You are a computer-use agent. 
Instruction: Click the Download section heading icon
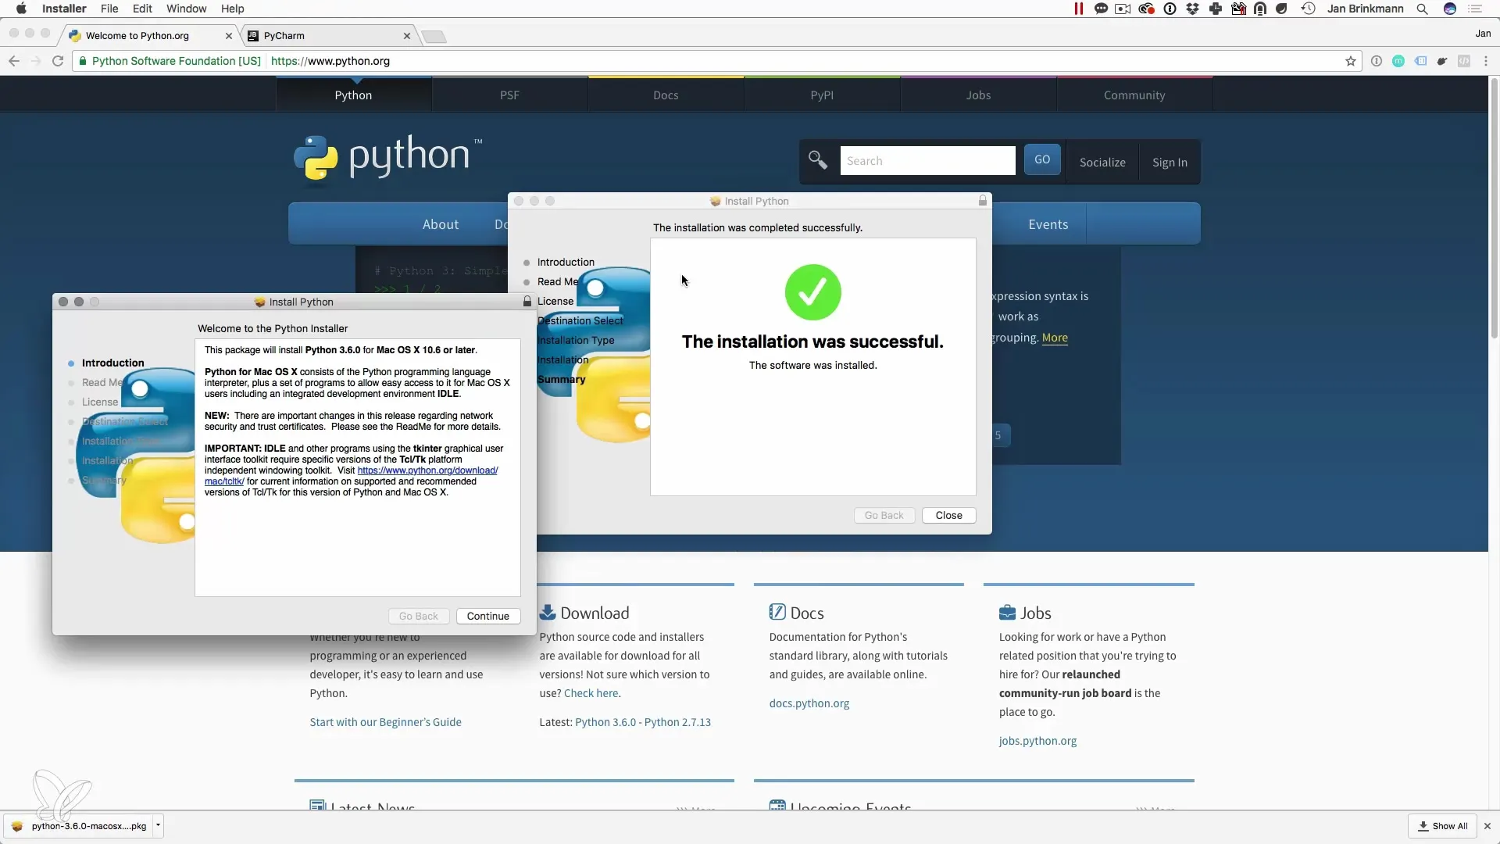pos(548,612)
